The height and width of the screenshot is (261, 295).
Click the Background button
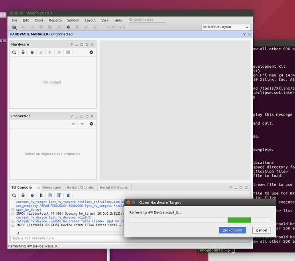[x=232, y=230]
